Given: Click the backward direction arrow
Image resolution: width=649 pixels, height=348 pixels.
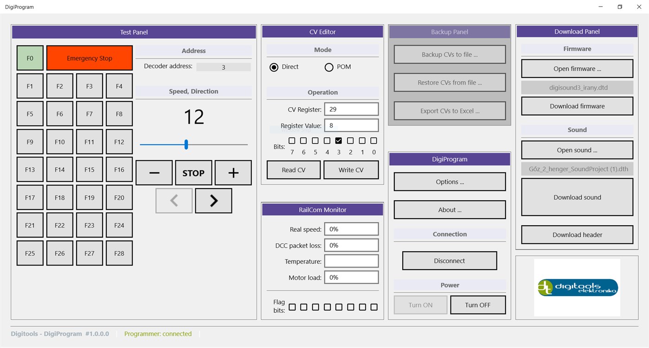Looking at the screenshot, I should coord(173,200).
